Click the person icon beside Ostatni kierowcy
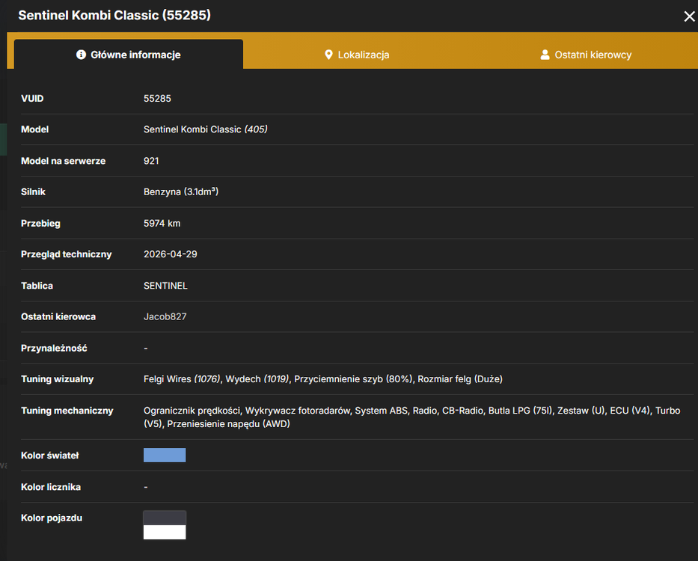 (x=545, y=55)
